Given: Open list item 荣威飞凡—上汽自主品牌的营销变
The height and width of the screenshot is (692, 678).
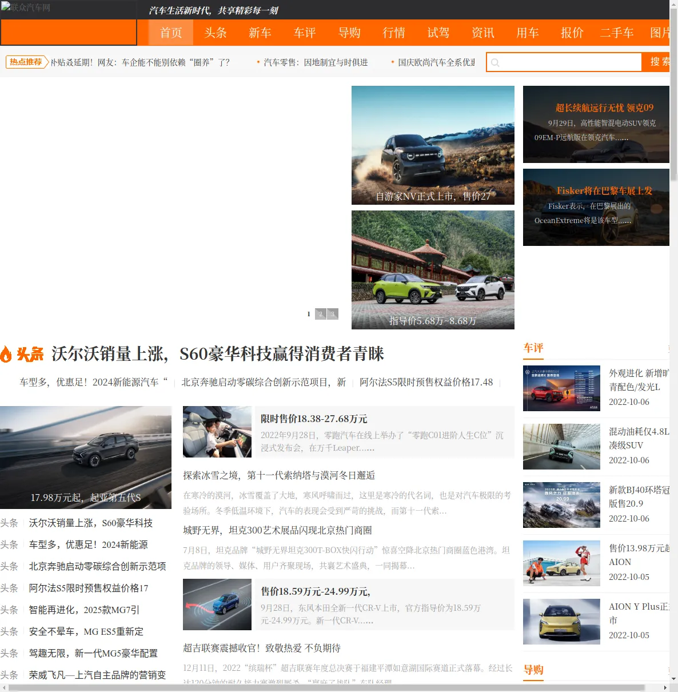Looking at the screenshot, I should click(x=98, y=675).
